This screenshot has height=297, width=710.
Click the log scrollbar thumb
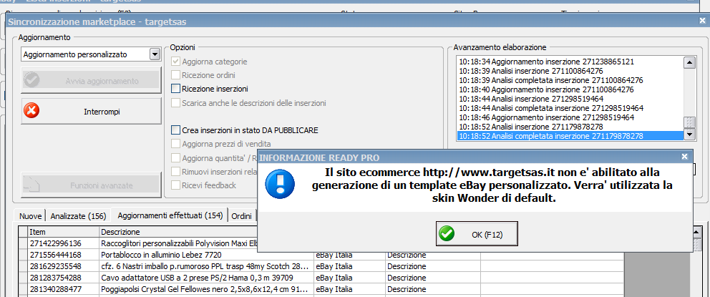pyautogui.click(x=690, y=122)
